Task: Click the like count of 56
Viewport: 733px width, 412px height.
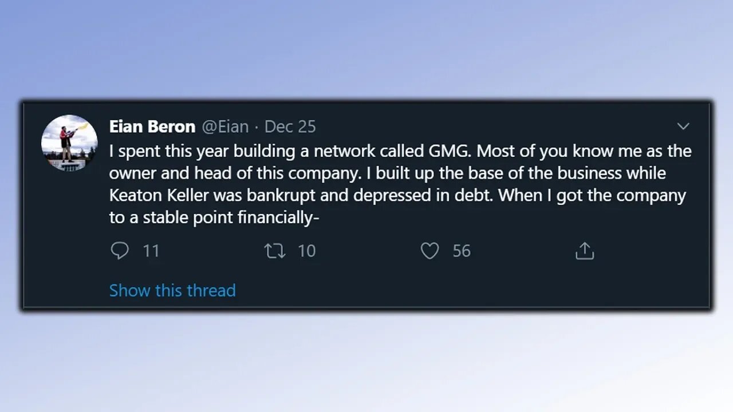Action: coord(462,251)
